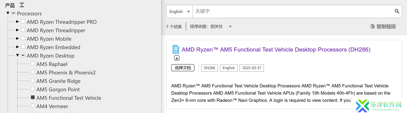Click the AMD Ryzen Mobile label

(49, 39)
